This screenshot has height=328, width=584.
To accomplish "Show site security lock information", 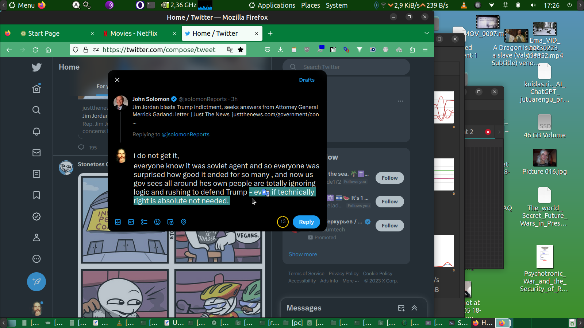I will [86, 50].
